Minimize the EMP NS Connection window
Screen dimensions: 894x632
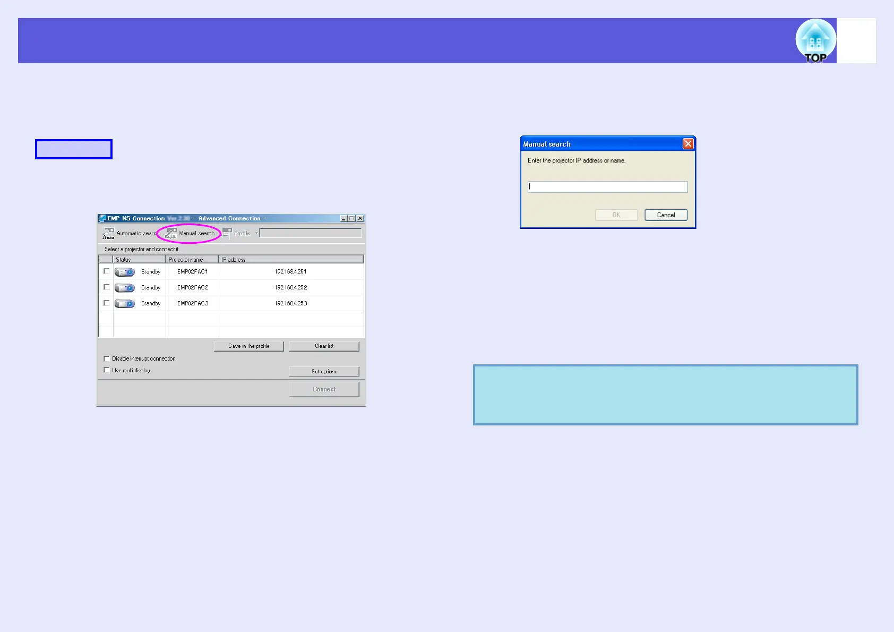[344, 218]
